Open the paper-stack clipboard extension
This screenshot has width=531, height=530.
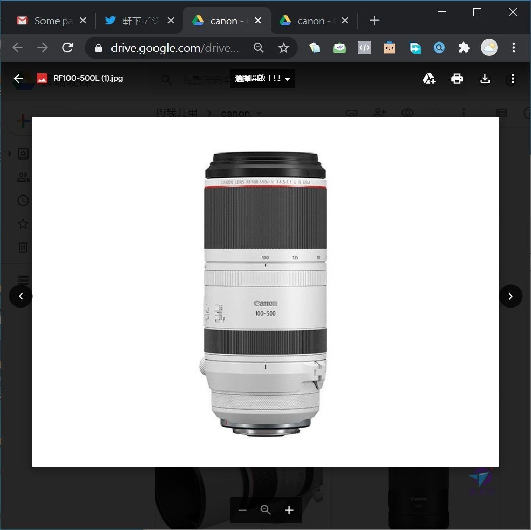tap(315, 48)
